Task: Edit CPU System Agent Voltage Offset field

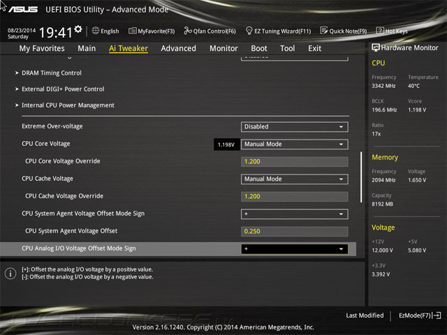Action: click(x=295, y=231)
